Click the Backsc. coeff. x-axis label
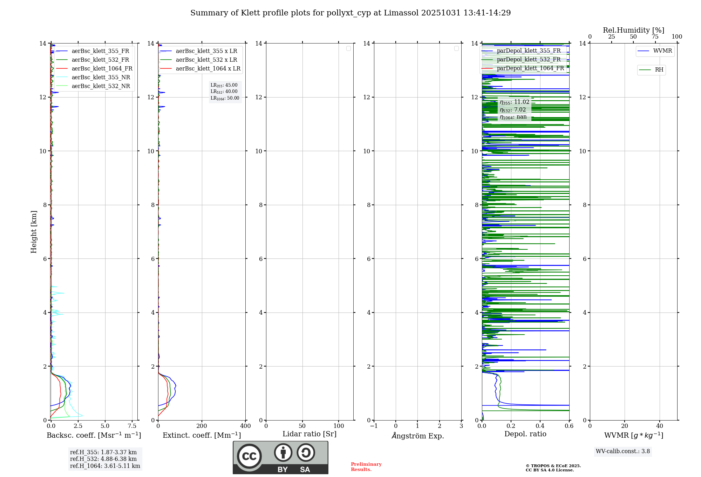The height and width of the screenshot is (477, 701). coord(94,435)
